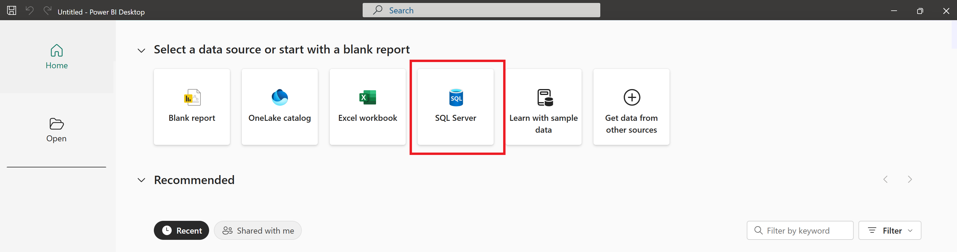957x252 pixels.
Task: Click Get data from other sources
Action: pyautogui.click(x=631, y=107)
